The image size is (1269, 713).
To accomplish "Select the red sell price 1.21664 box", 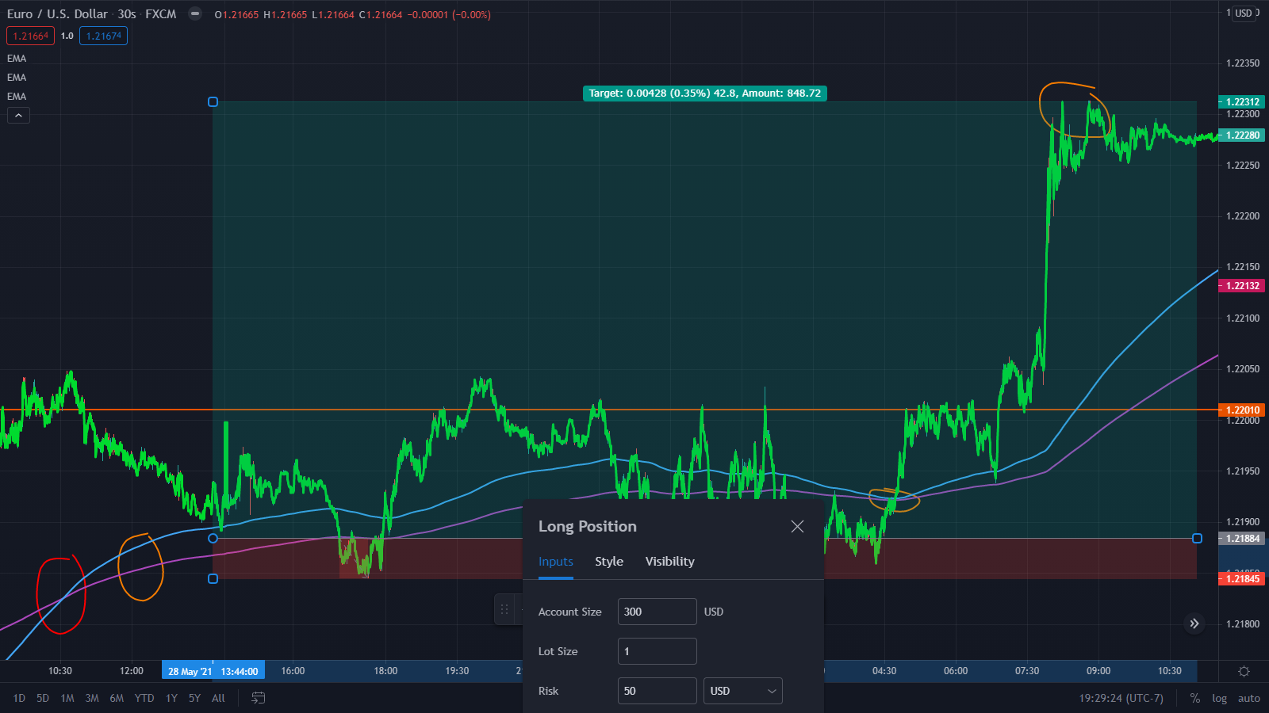I will (30, 36).
